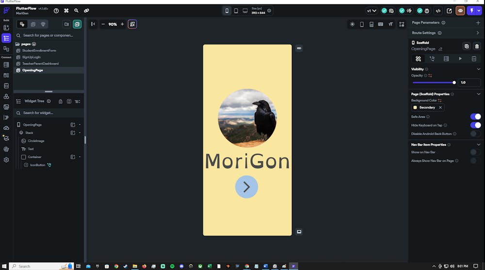Select the tablet device preview icon
Image resolution: width=485 pixels, height=270 pixels.
[236, 11]
